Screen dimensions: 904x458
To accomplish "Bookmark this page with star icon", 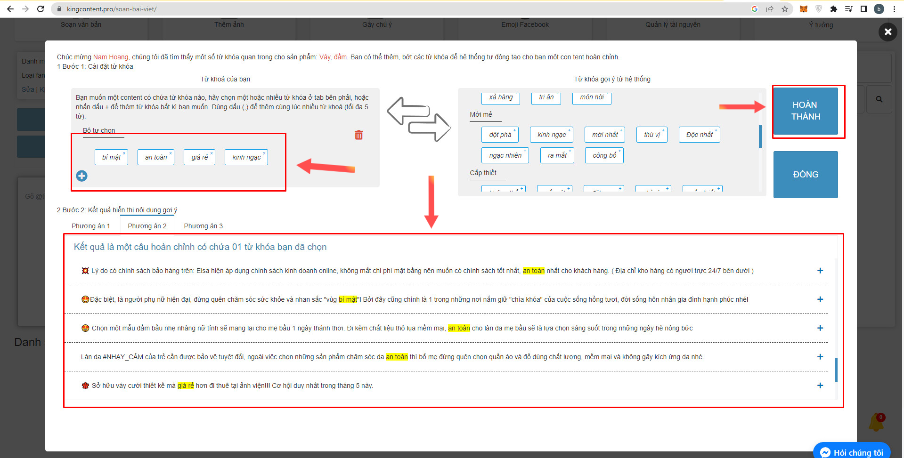I will 785,9.
